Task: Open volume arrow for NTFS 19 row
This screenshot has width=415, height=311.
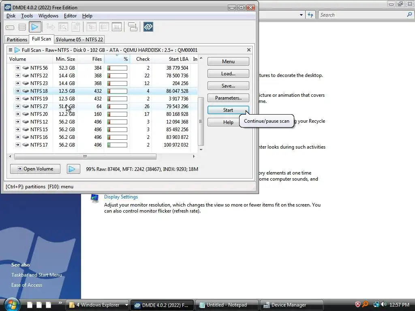Action: (17, 99)
